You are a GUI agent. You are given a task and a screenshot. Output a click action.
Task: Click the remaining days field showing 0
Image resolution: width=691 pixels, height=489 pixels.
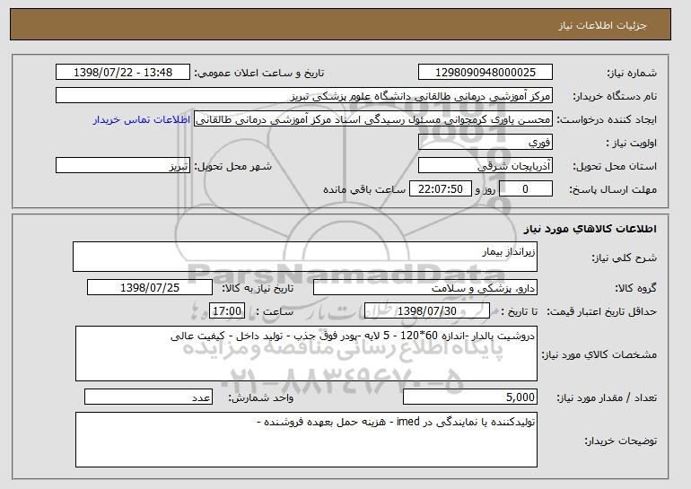(x=525, y=189)
